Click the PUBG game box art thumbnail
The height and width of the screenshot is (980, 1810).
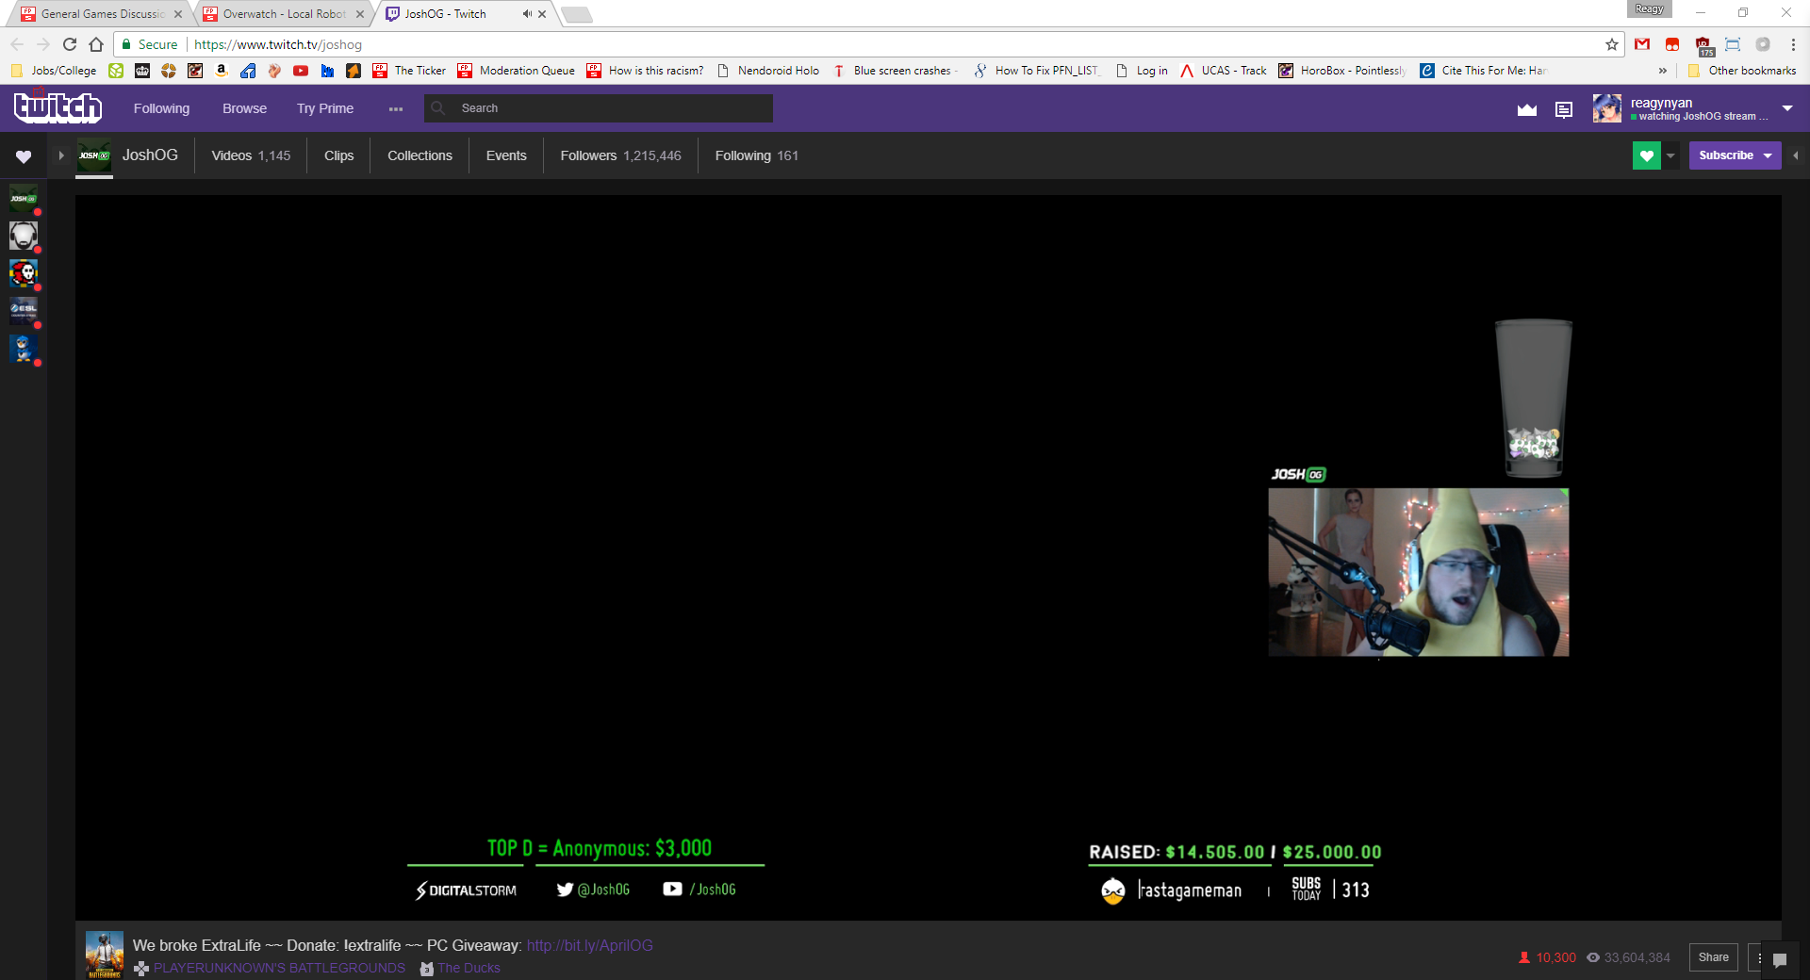(x=105, y=955)
